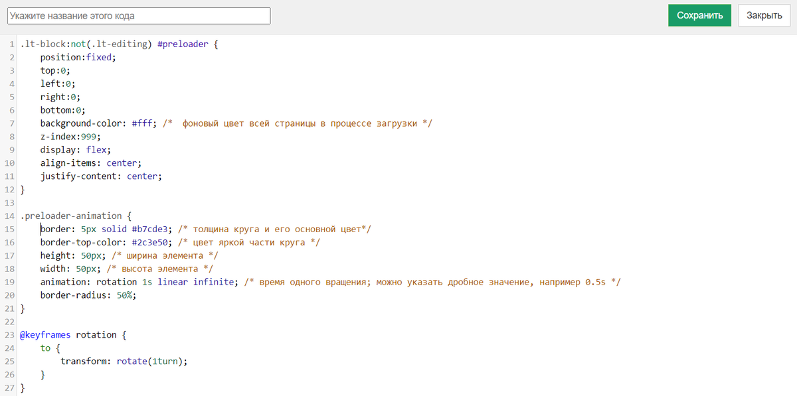Click 'border-radius: 50%;' on line 20
This screenshot has width=797, height=396.
pos(88,295)
